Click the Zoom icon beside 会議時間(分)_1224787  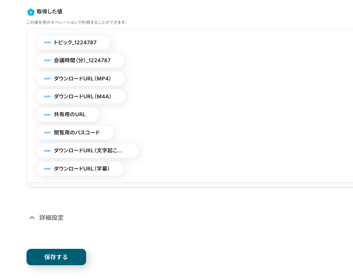47,60
